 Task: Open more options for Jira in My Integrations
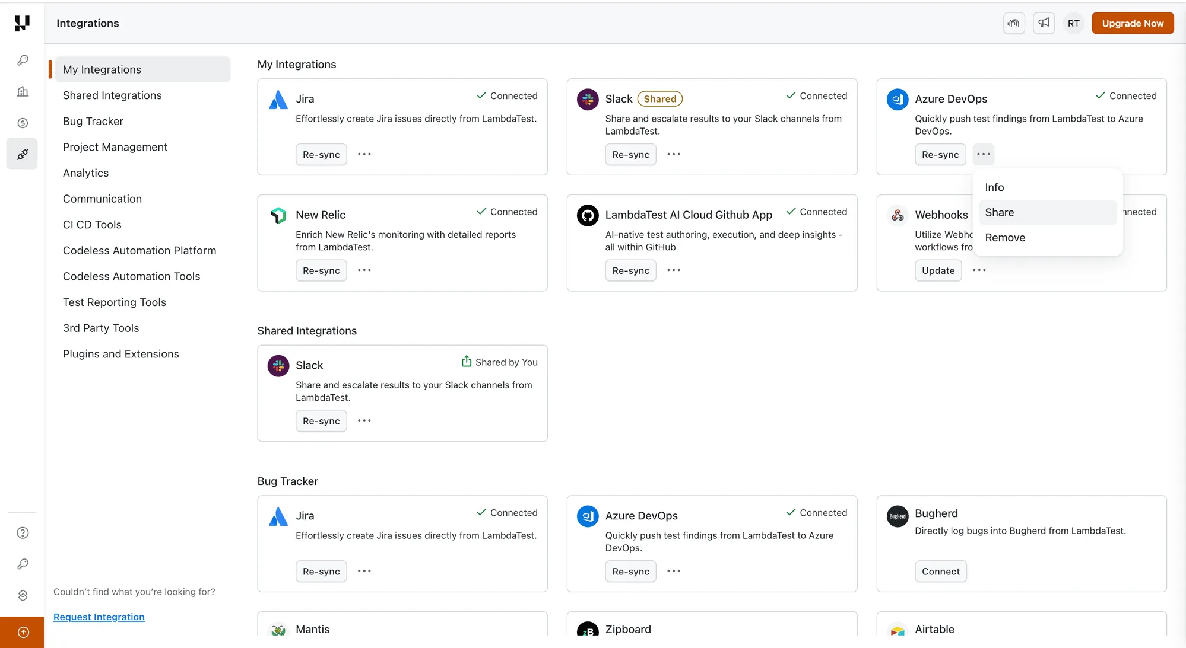point(364,154)
